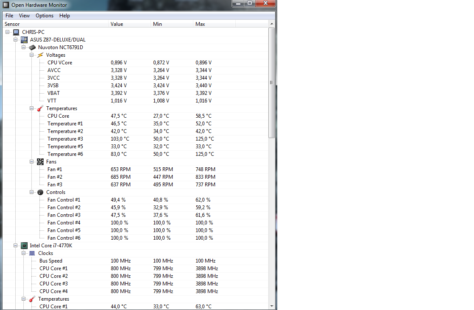Select the AVCC voltage row
This screenshot has width=474, height=310.
click(x=135, y=70)
